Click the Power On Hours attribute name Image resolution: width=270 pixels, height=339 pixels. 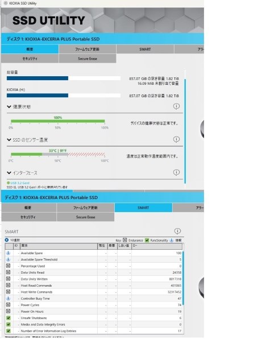coord(32,311)
